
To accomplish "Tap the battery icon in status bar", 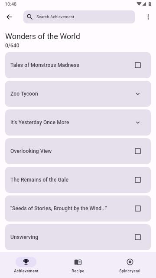I will point(149,4).
